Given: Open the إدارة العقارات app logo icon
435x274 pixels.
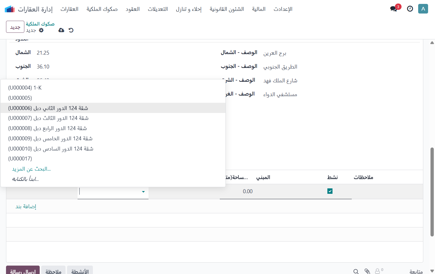Looking at the screenshot, I should [x=10, y=9].
